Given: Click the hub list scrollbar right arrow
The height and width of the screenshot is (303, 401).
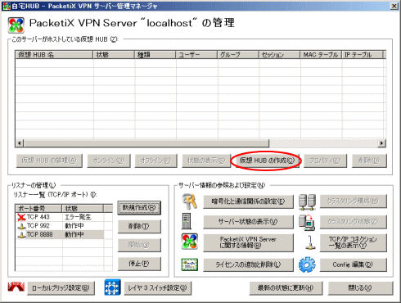Looking at the screenshot, I should pos(381,143).
